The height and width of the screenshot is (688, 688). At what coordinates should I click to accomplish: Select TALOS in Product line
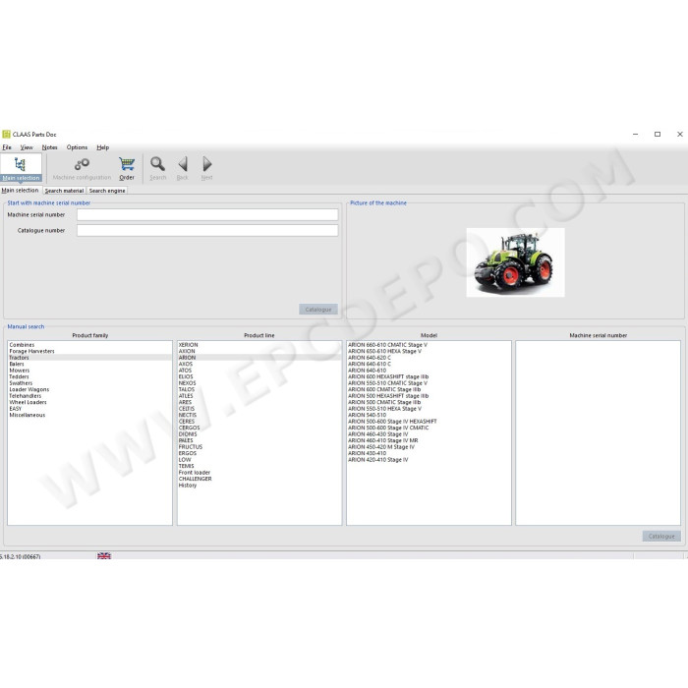(259, 389)
